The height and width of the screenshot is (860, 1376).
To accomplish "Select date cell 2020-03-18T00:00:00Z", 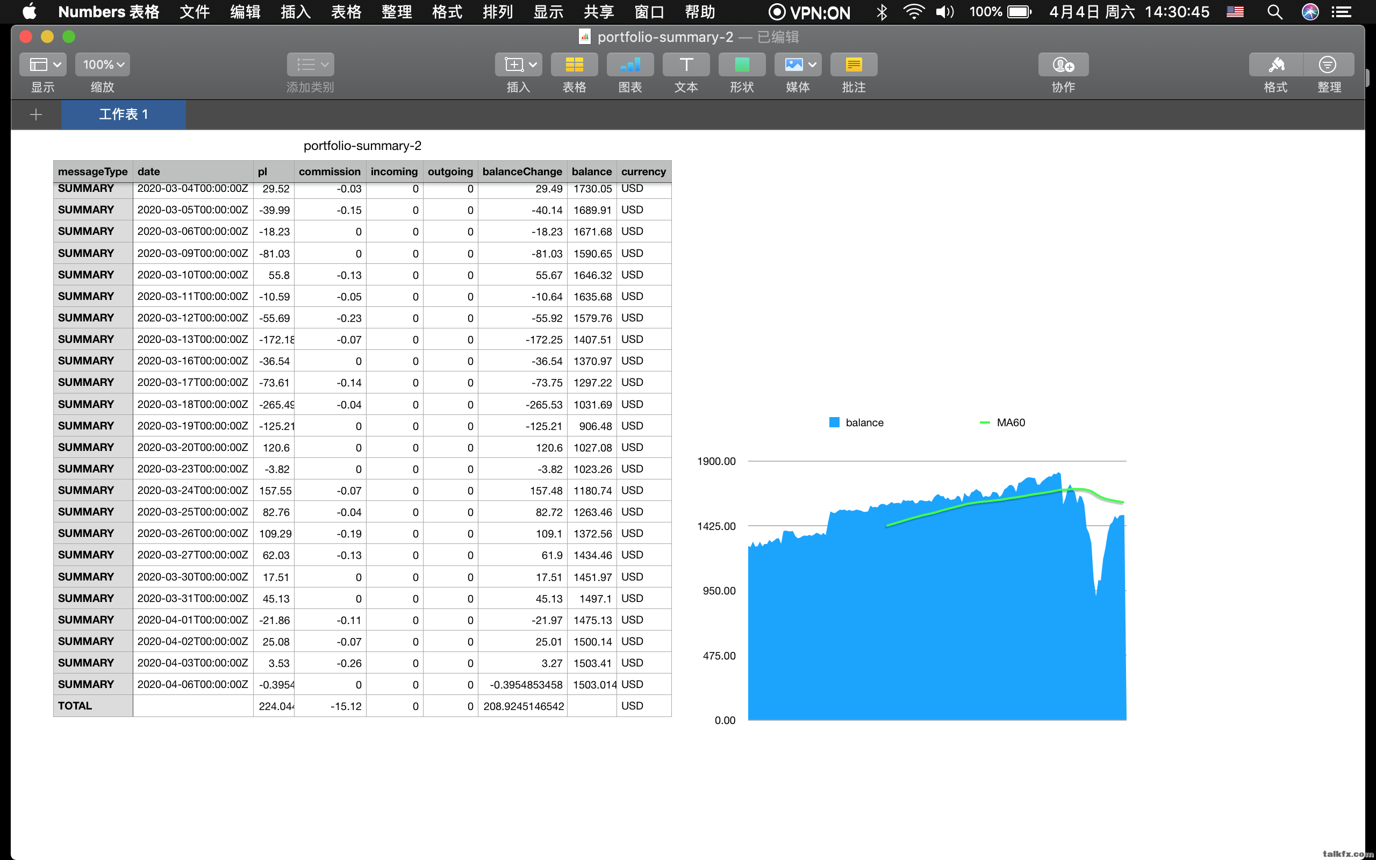I will 193,404.
